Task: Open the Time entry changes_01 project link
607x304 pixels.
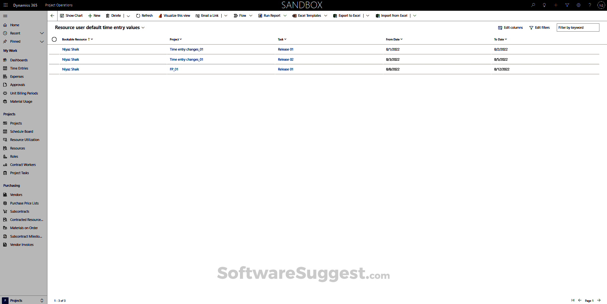Action: click(186, 49)
